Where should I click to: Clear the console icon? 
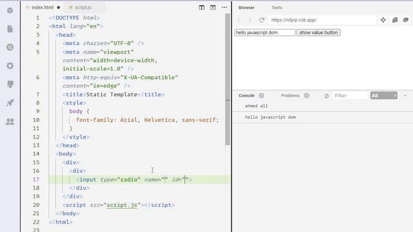coord(327,96)
